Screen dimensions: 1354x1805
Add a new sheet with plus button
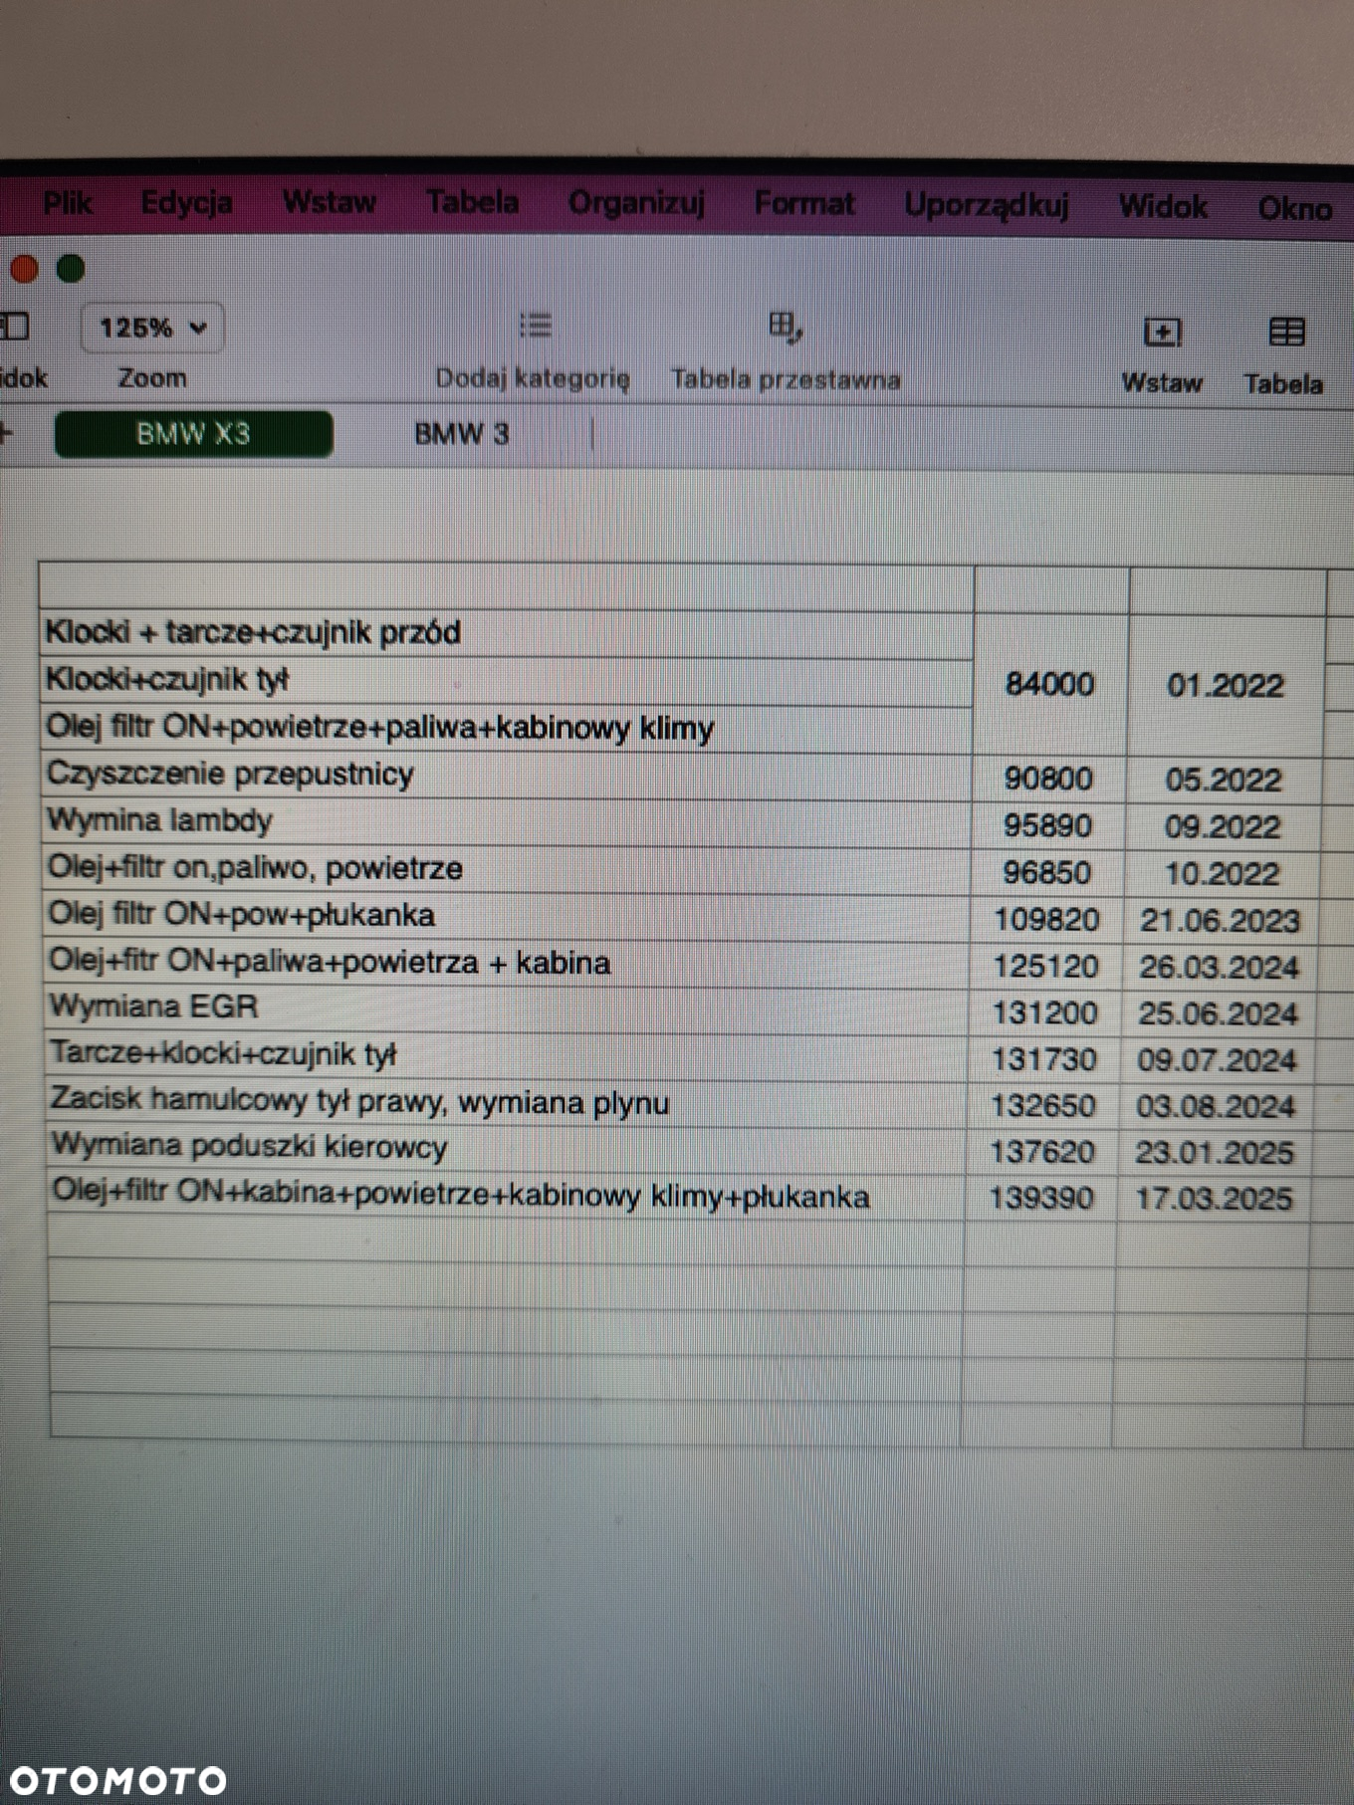point(5,432)
